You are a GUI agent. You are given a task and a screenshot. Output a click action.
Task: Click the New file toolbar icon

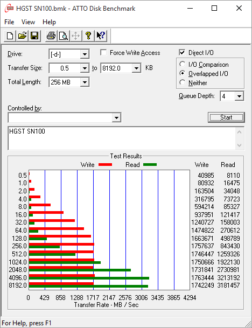10,36
